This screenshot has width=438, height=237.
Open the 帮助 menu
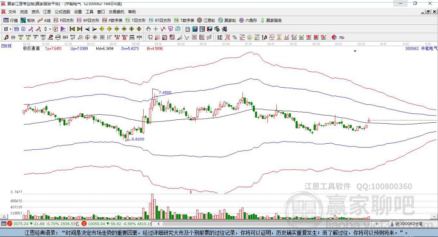tap(132, 12)
